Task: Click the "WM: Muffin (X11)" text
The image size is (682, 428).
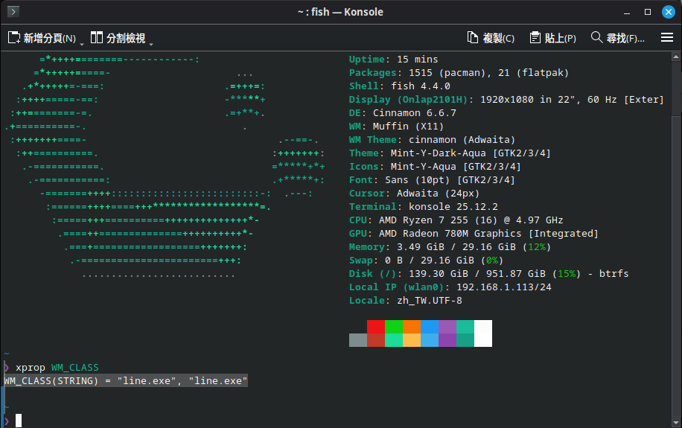Action: 396,127
